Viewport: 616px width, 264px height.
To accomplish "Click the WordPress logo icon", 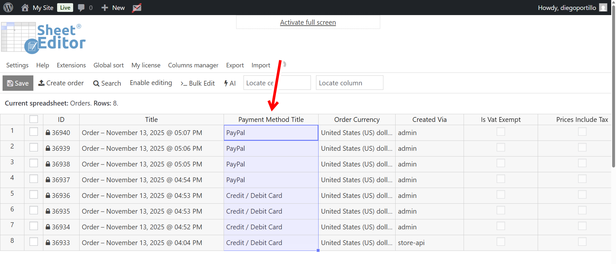I will 8,7.
